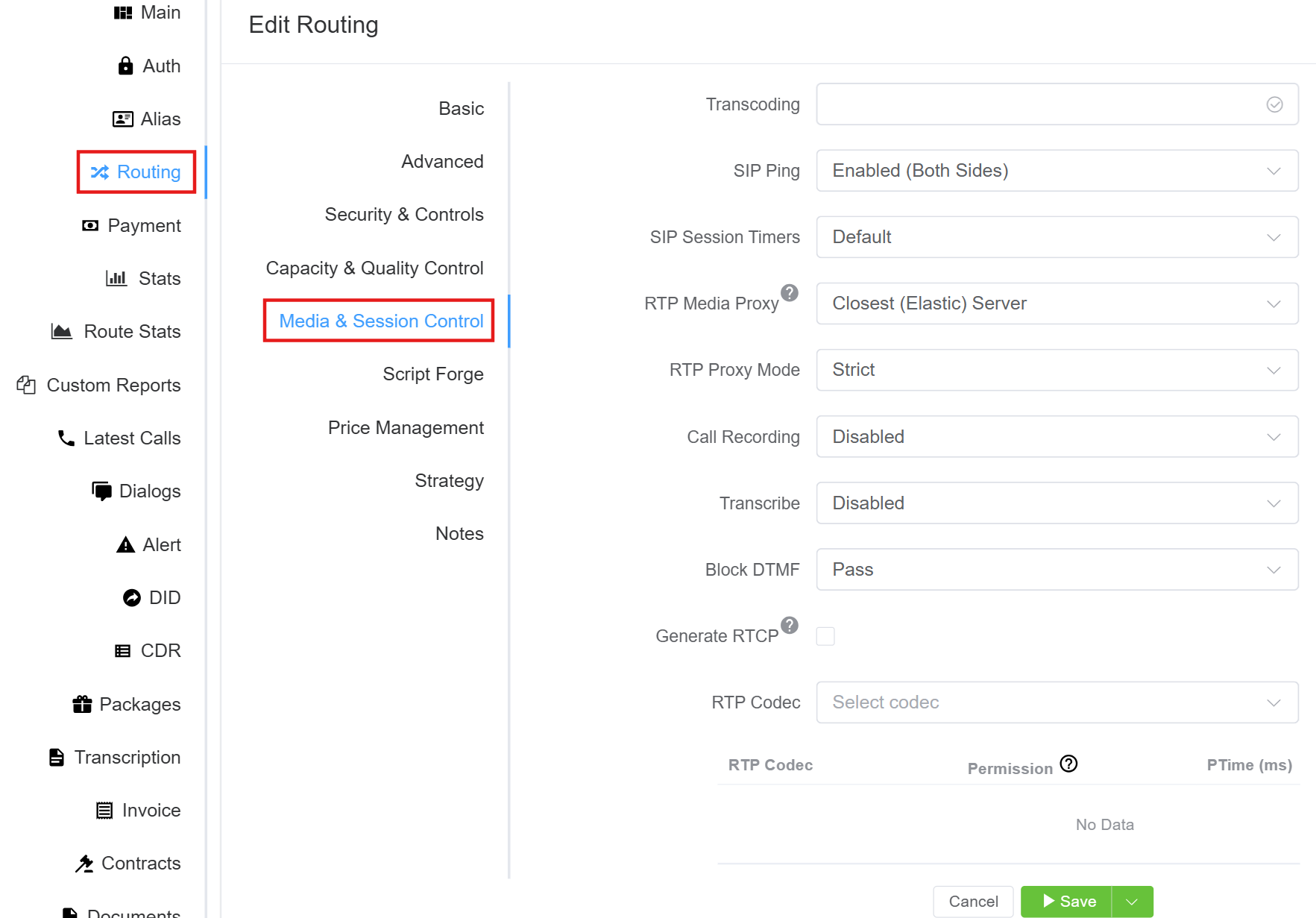Click the Cancel button
1316x918 pixels.
[x=972, y=902]
